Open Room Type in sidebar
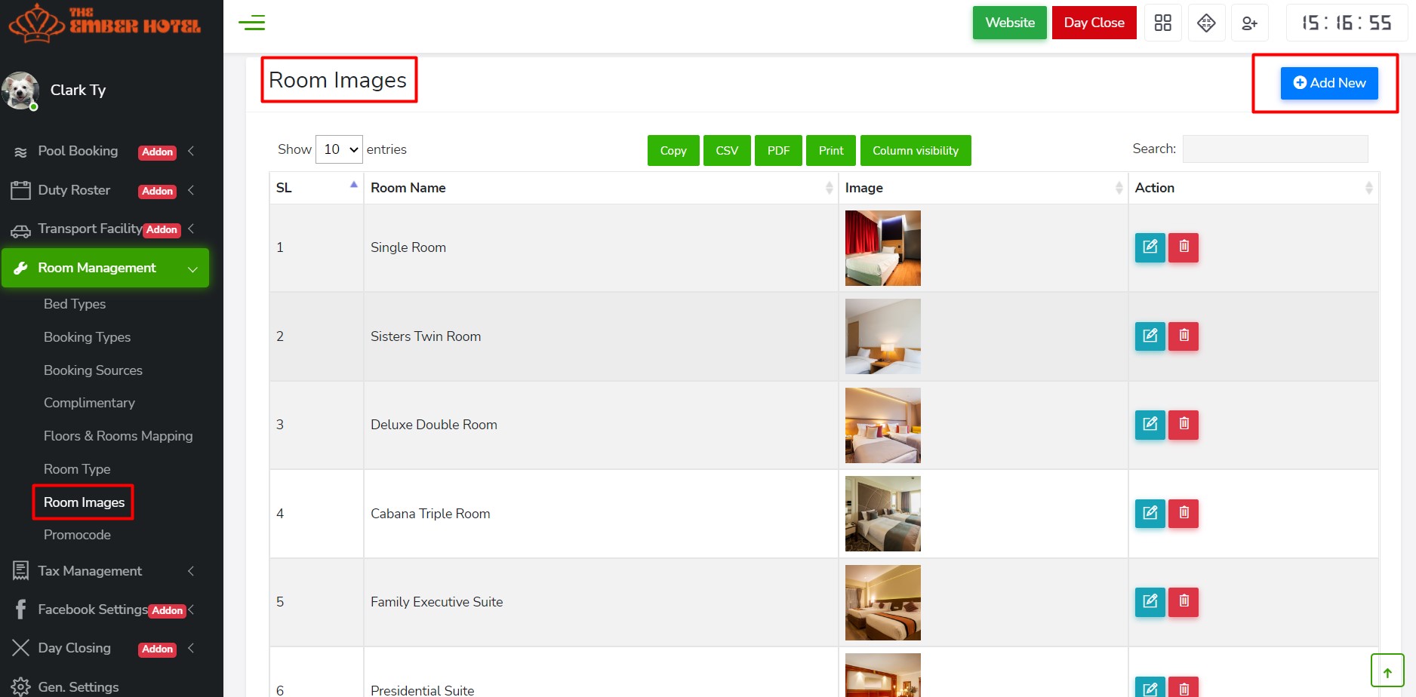This screenshot has height=697, width=1416. pos(77,469)
